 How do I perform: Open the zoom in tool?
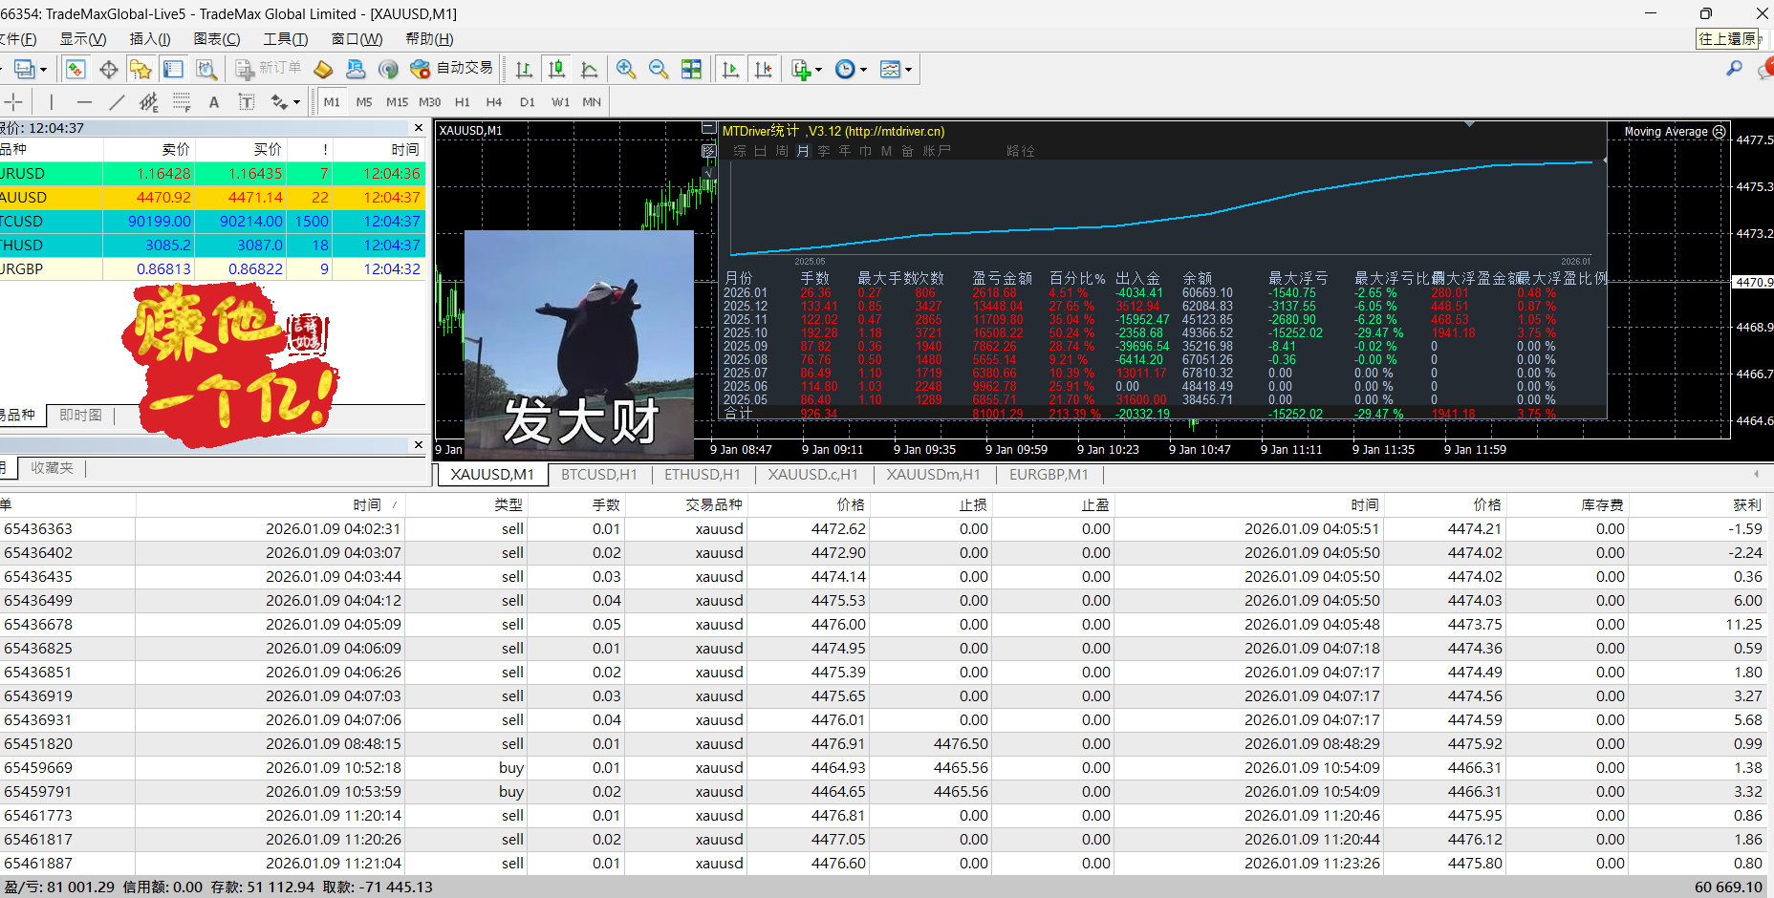(627, 69)
